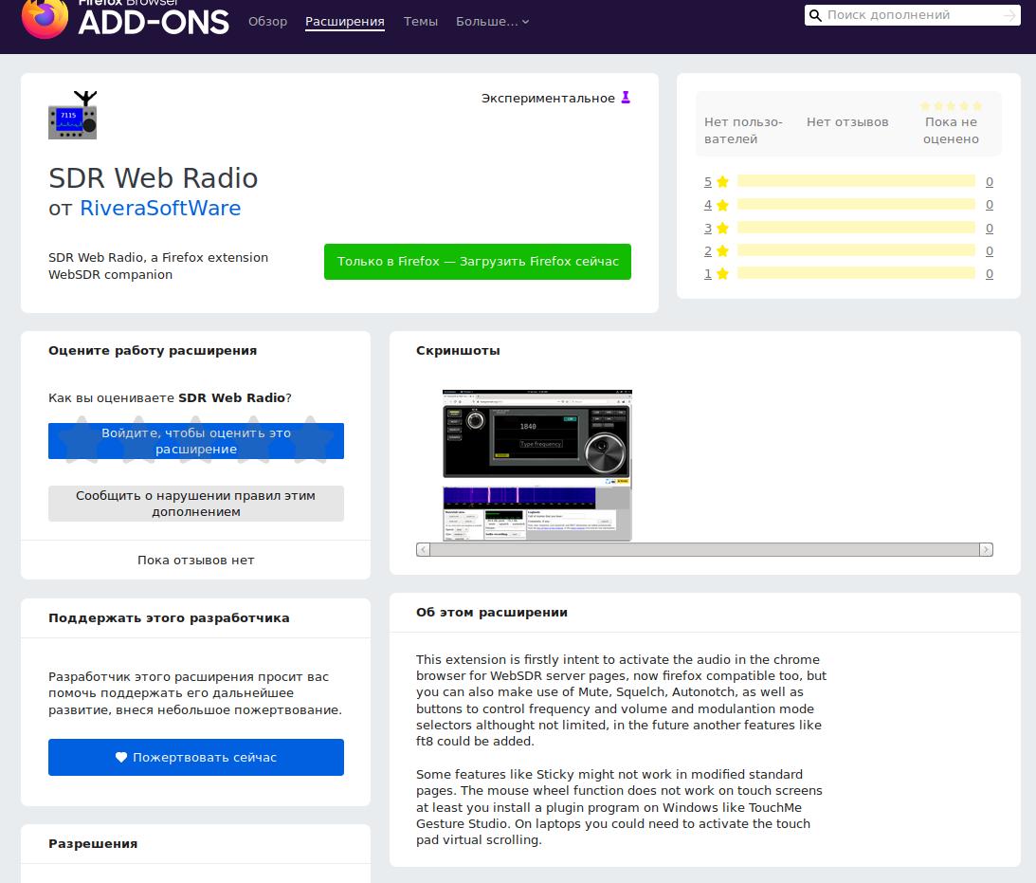Open the SDR Web Radio screenshot thumbnail
Viewport: 1036px width, 883px height.
pyautogui.click(x=537, y=466)
